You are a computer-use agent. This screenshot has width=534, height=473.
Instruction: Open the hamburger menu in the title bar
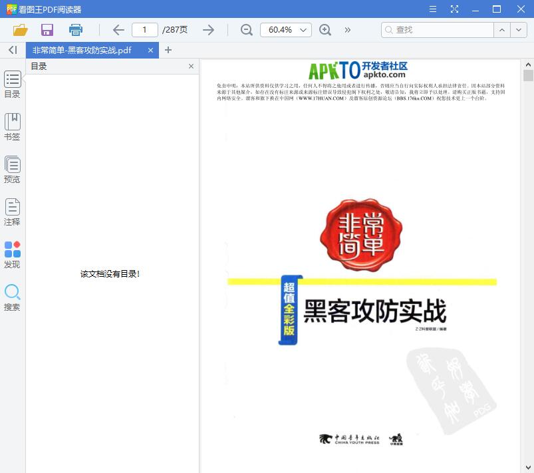[x=432, y=9]
